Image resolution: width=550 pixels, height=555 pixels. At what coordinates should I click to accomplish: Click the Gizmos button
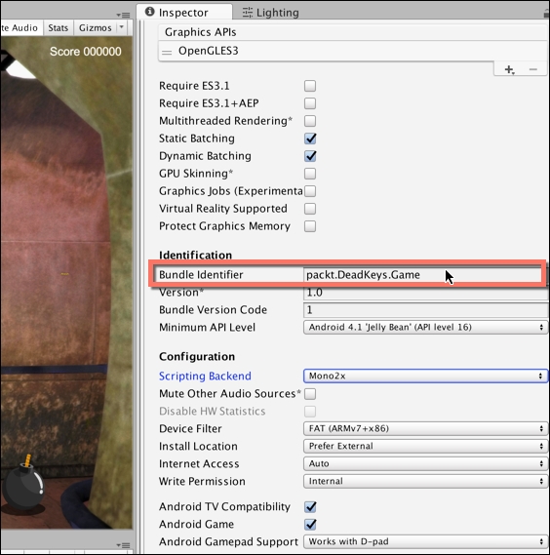pos(96,27)
